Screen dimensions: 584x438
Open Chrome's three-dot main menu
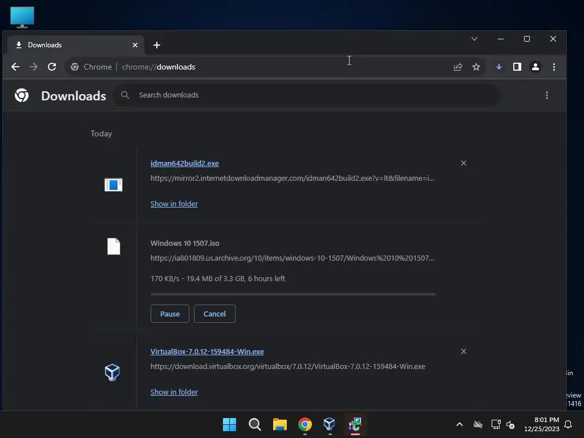(554, 67)
